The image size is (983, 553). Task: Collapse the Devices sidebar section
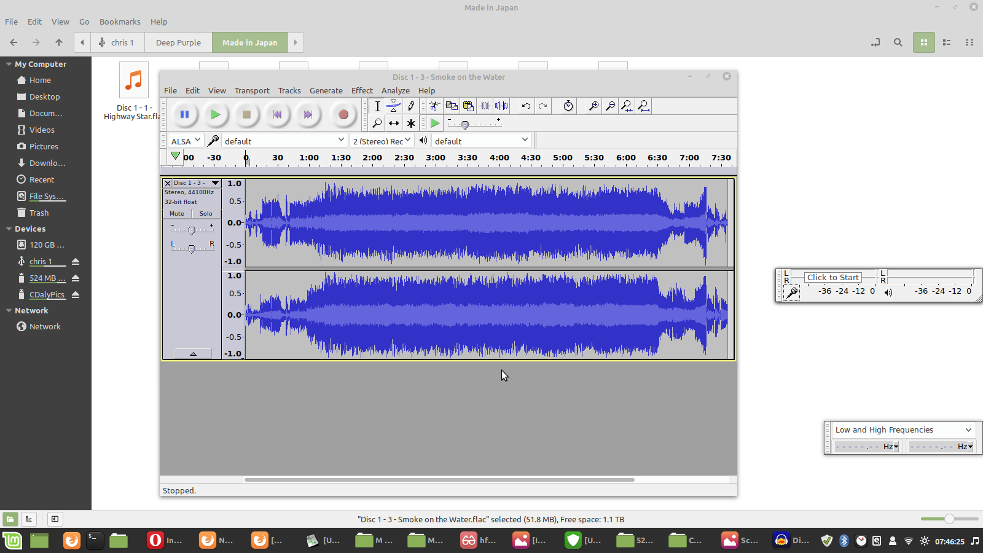(x=9, y=229)
